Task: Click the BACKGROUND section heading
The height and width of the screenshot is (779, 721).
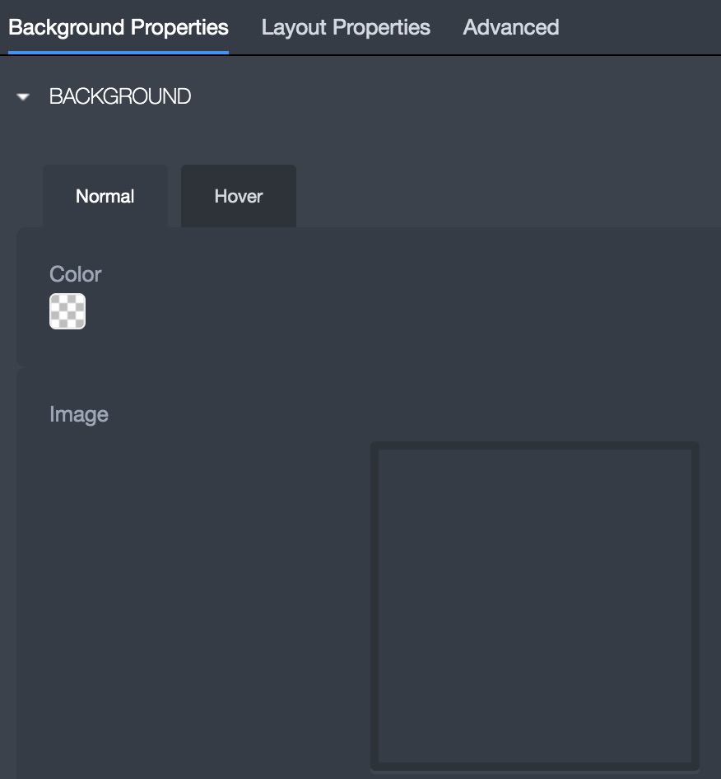Action: point(119,96)
